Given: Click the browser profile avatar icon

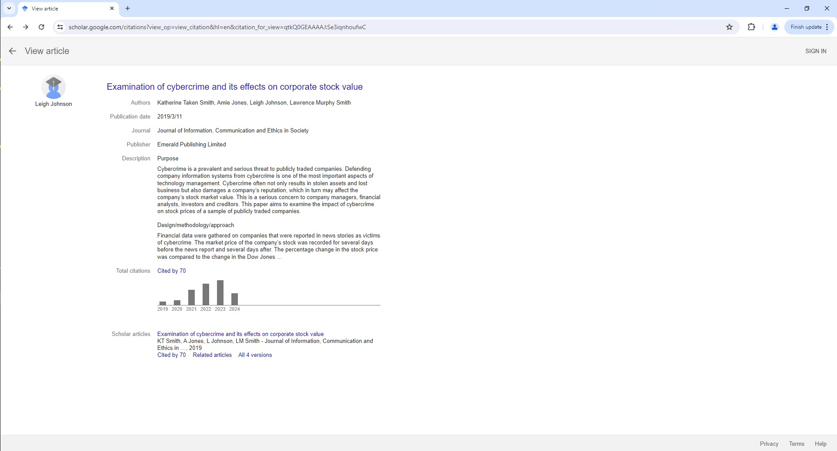Looking at the screenshot, I should point(774,27).
